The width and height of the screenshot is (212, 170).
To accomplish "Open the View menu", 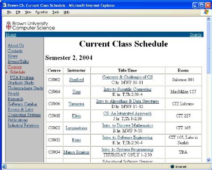I will 28,12.
